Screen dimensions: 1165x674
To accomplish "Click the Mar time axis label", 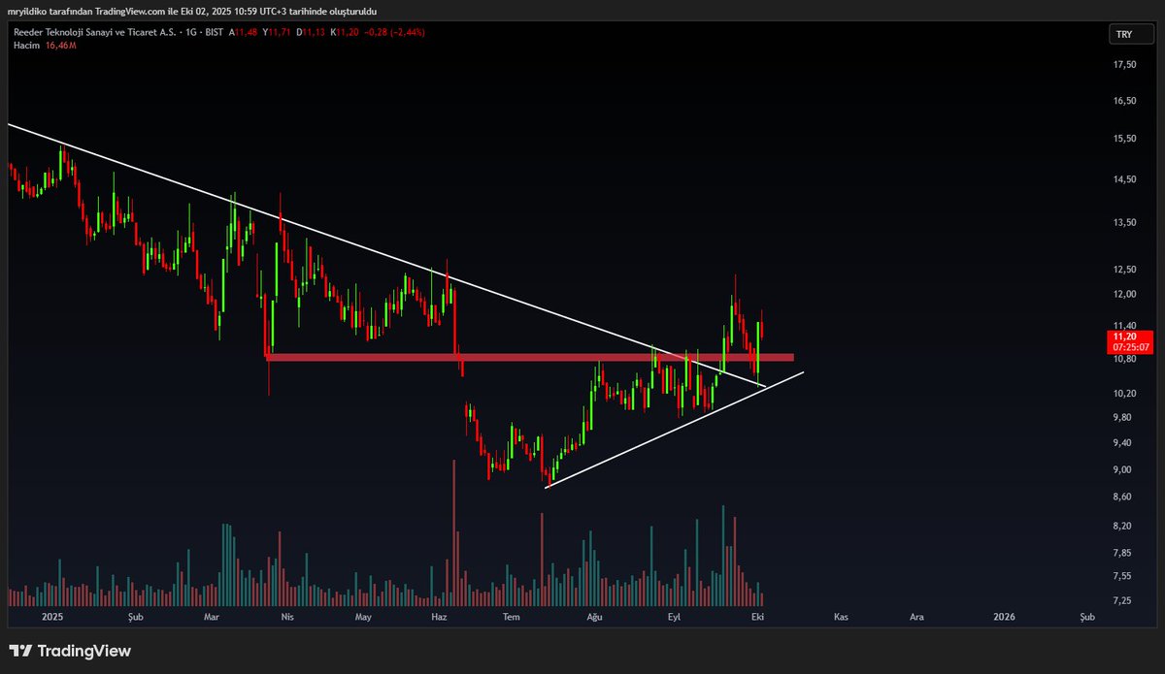I will coord(212,616).
